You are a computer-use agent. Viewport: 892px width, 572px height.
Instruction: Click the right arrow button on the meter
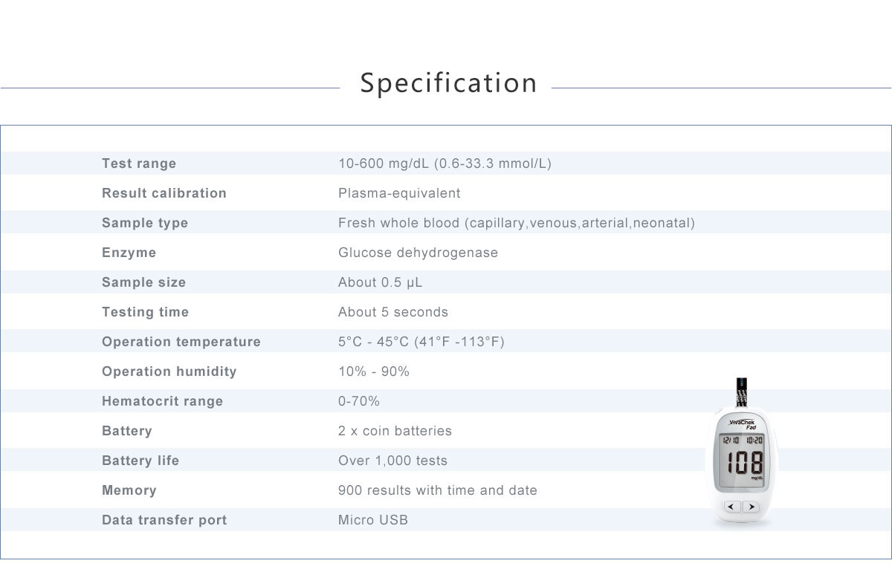751,507
